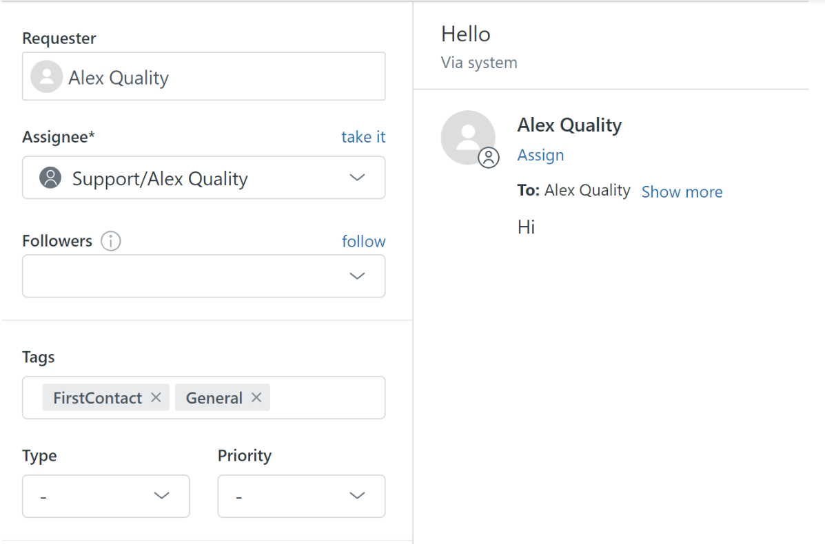
Task: Click the FirstContact tag label
Action: point(97,398)
